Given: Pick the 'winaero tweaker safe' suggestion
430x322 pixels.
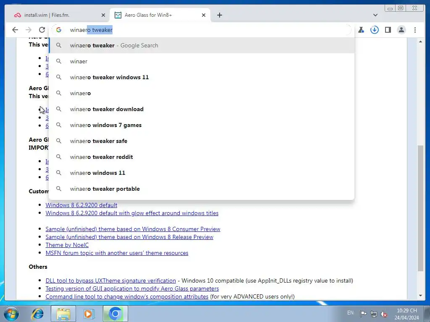Looking at the screenshot, I should [x=202, y=141].
